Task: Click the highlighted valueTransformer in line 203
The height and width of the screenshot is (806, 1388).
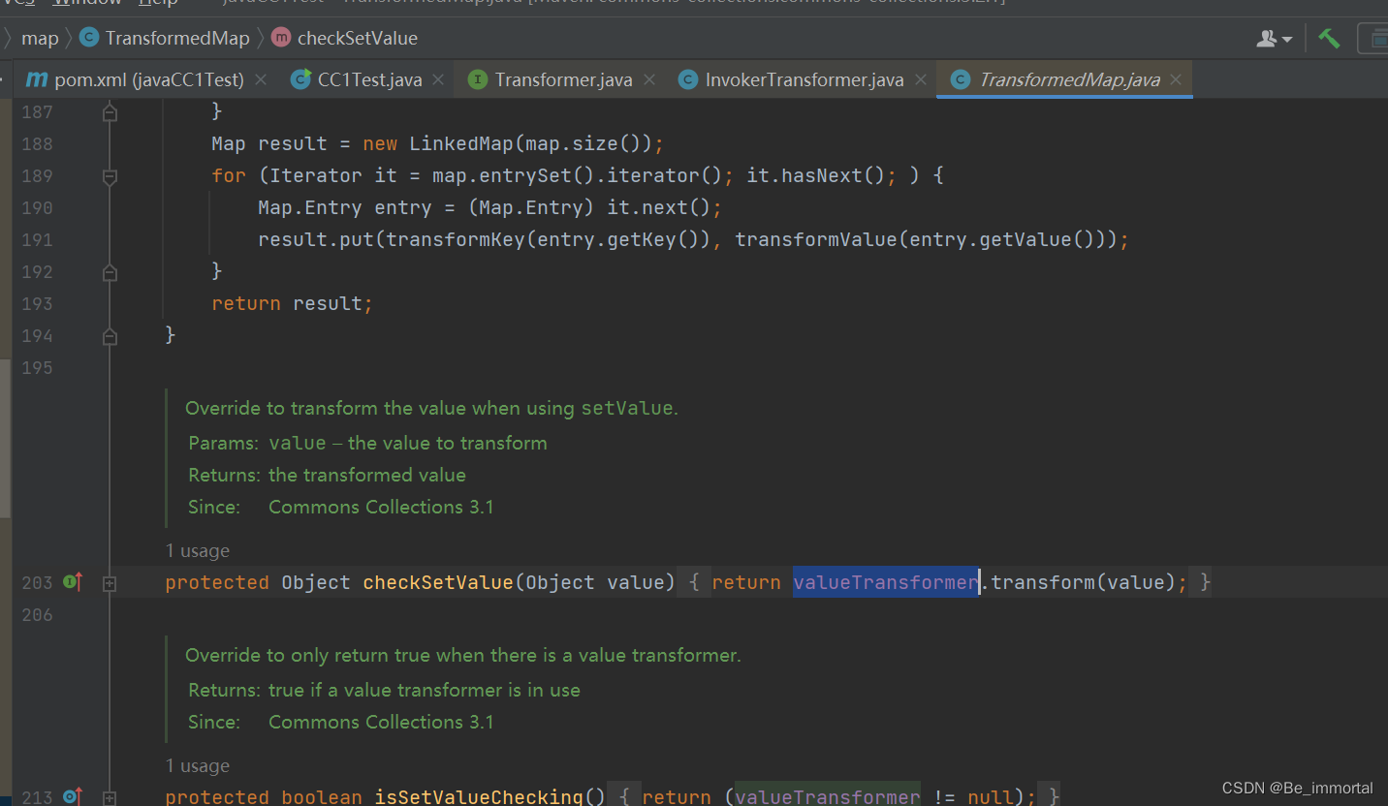Action: (x=886, y=582)
